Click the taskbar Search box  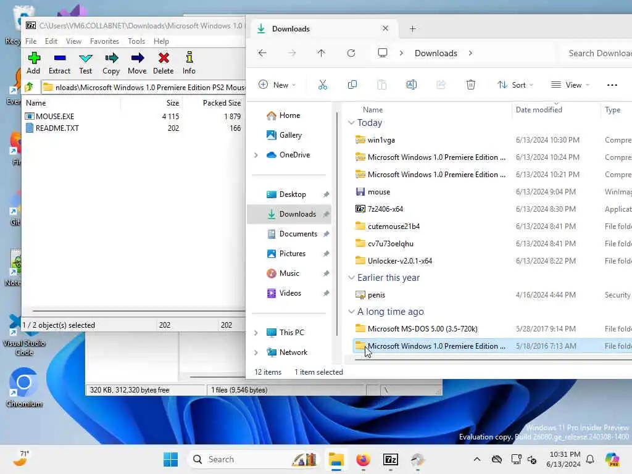pos(254,459)
